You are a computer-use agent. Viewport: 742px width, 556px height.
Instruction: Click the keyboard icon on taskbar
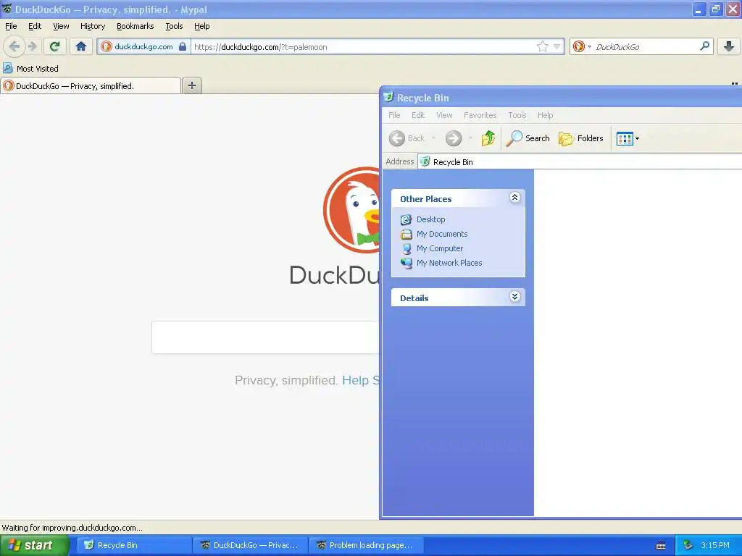click(x=661, y=546)
